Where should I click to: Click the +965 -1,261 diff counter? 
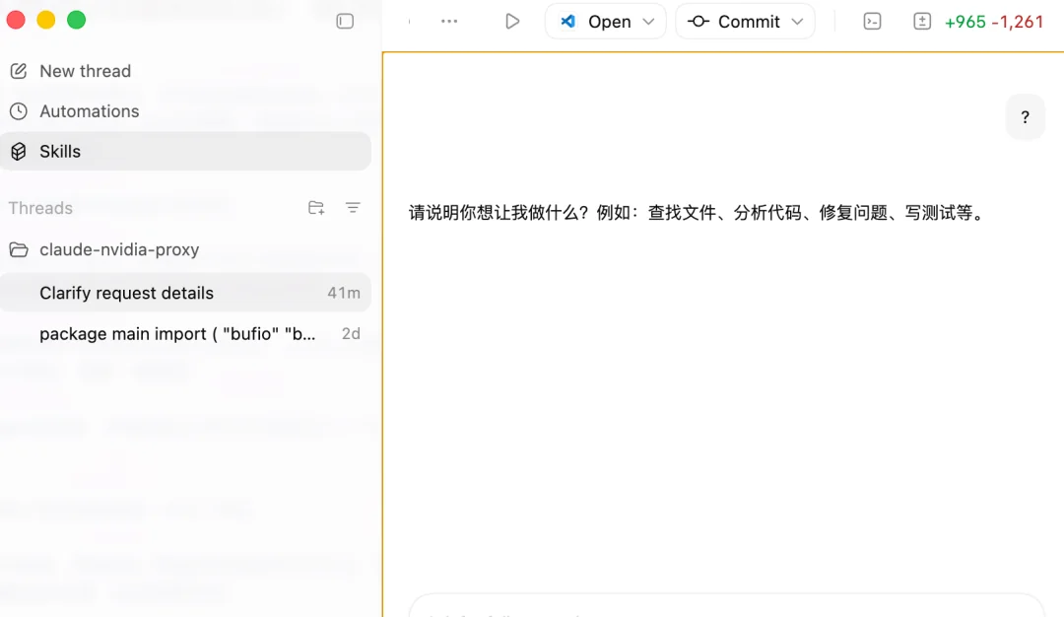click(x=995, y=21)
